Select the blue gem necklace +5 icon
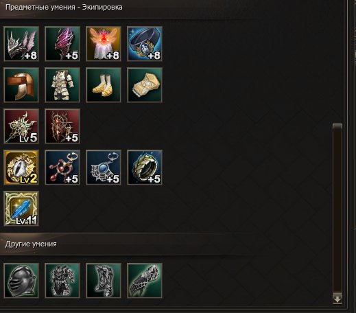This screenshot has height=313, width=356. (104, 167)
